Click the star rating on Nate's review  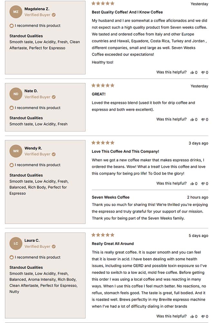click(103, 85)
